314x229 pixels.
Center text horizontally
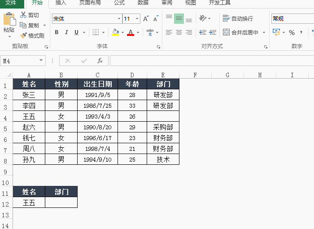[x=179, y=32]
